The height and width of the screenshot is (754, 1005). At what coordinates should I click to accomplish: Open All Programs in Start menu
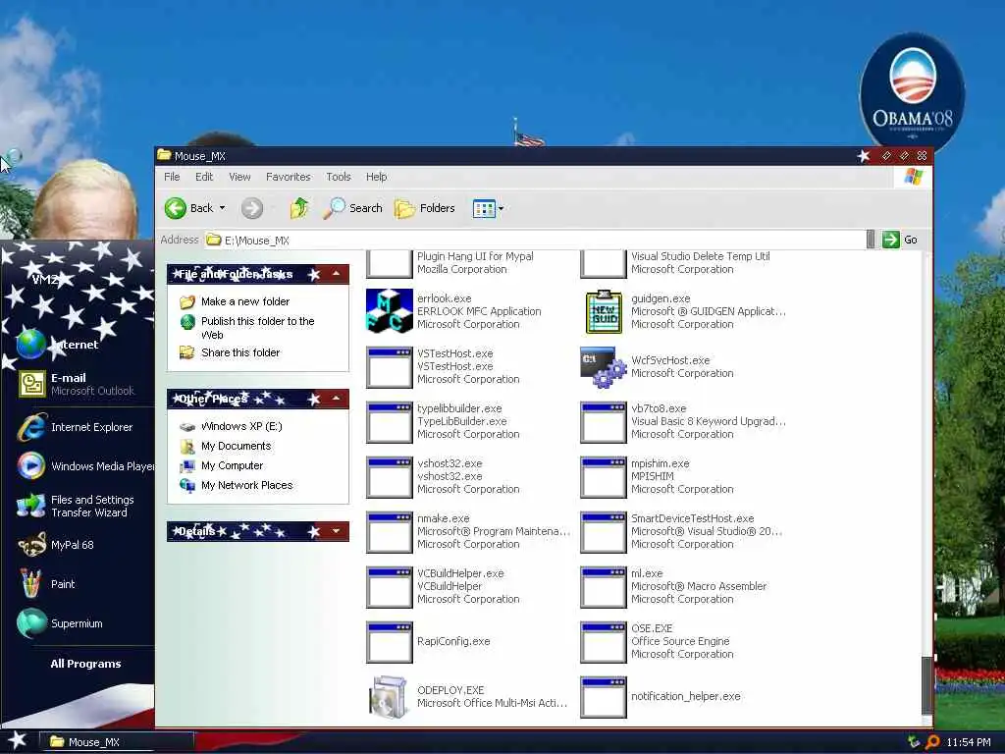click(x=86, y=664)
